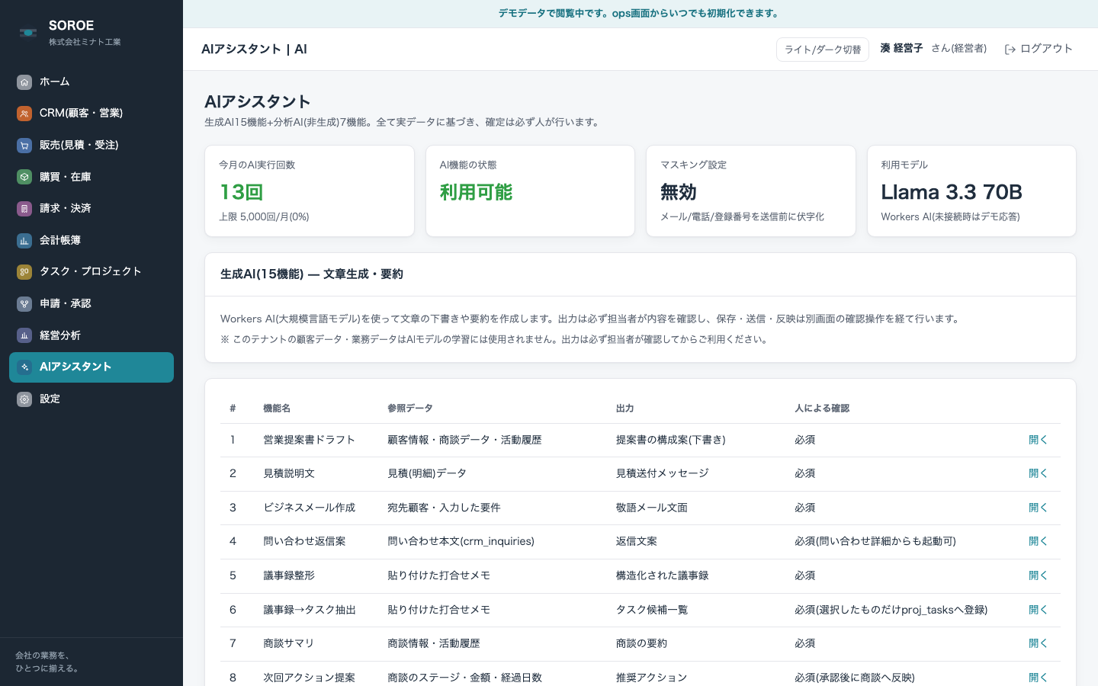Click the 敬語メール文面 cell
Viewport: 1098px width, 686px height.
pos(652,508)
